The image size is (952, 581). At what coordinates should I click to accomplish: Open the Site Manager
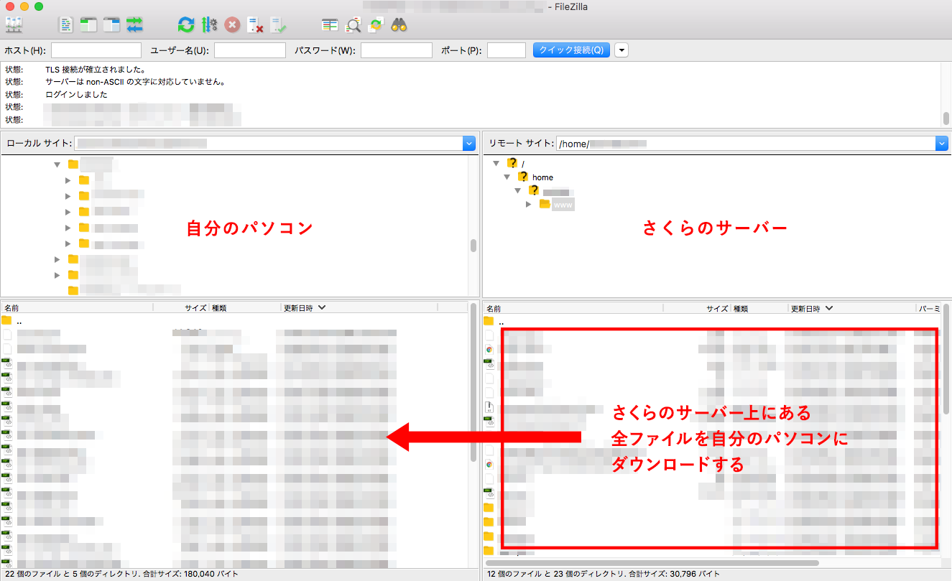(x=14, y=25)
